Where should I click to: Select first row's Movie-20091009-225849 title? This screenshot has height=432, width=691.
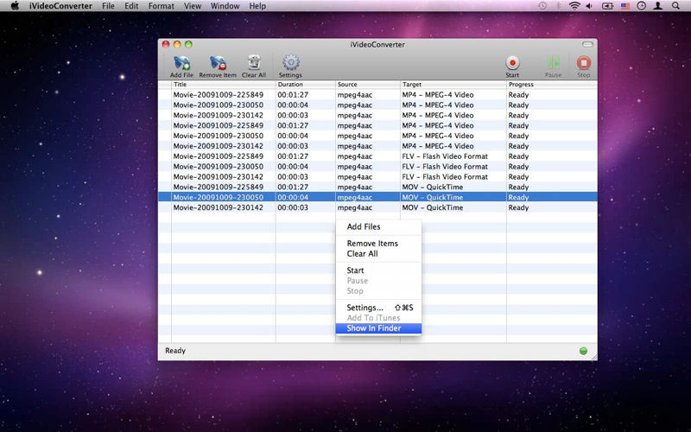[219, 95]
